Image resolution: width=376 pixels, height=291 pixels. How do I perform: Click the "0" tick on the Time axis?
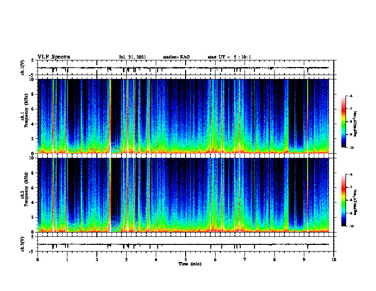(x=38, y=260)
